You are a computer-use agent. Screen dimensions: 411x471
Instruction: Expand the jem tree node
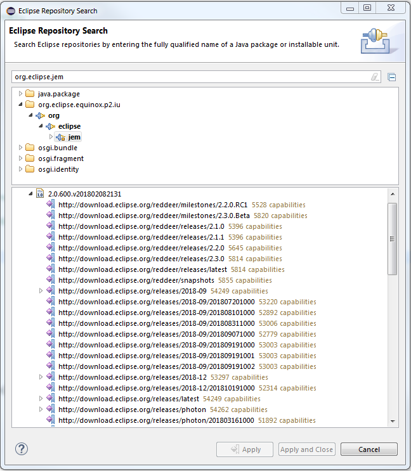(x=51, y=137)
